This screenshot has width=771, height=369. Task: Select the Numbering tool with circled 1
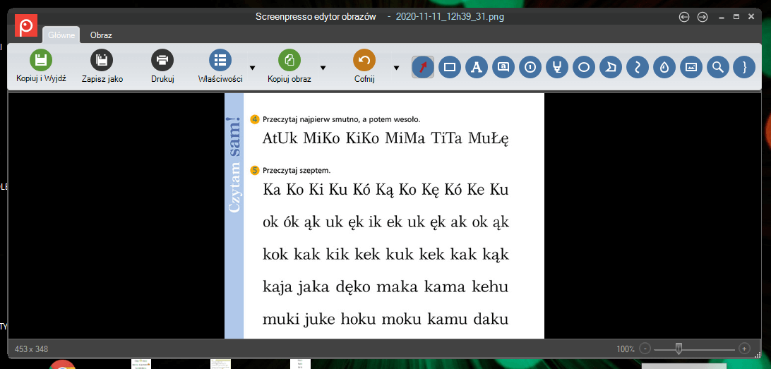[530, 67]
